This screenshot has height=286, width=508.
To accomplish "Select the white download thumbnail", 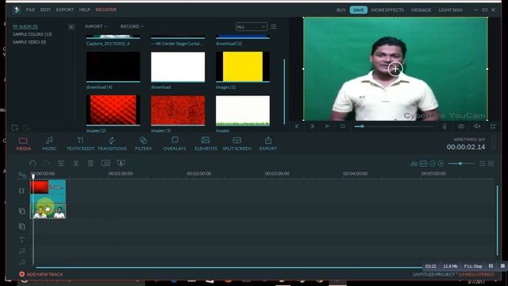I will (178, 67).
